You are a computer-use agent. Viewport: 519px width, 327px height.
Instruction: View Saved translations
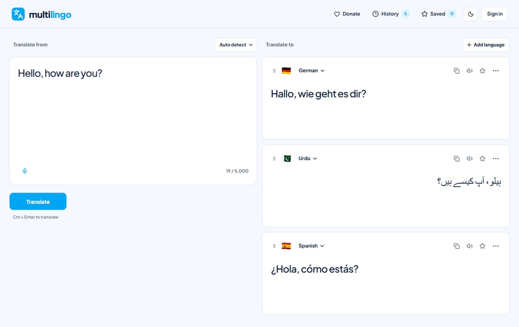click(x=438, y=14)
